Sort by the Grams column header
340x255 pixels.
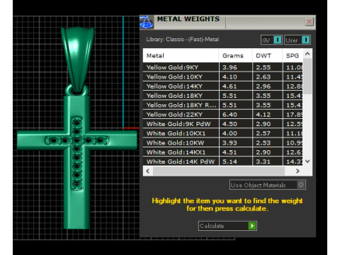235,56
